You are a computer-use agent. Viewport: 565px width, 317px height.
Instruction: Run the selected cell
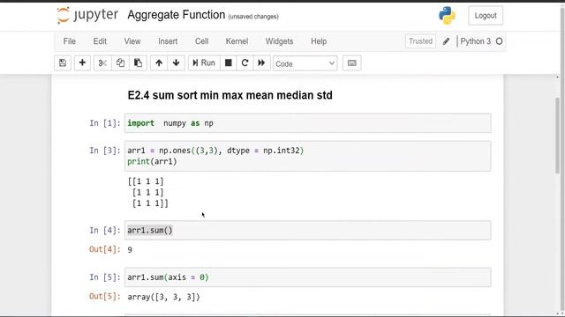click(x=204, y=63)
